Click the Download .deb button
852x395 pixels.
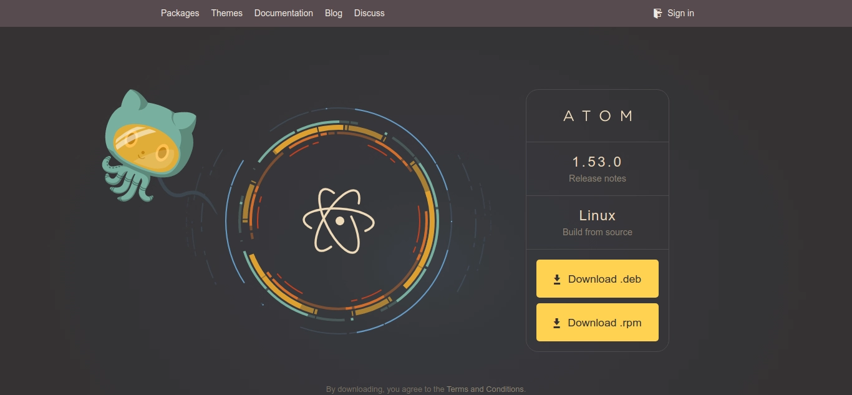(x=598, y=279)
